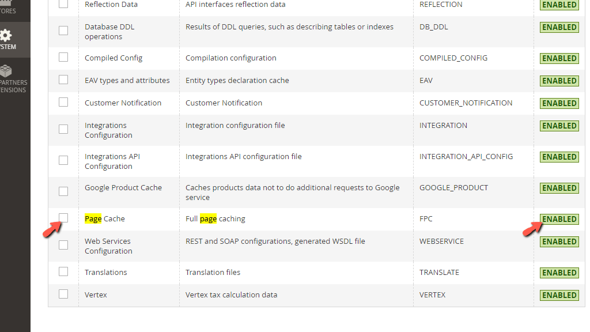Check the Google Product Cache row
The width and height of the screenshot is (590, 332).
63,191
